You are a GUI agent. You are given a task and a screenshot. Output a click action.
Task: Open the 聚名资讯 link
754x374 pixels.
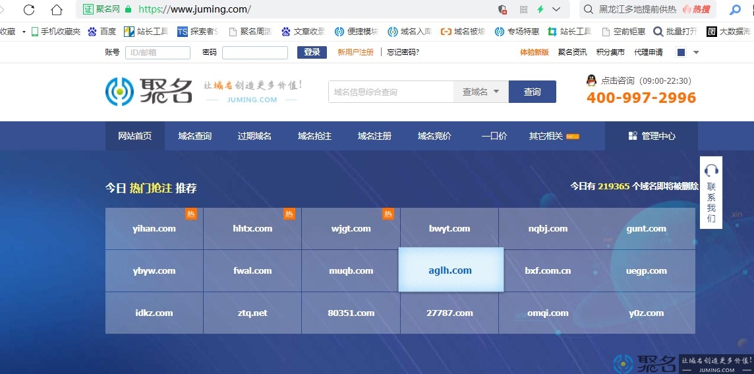[x=572, y=52]
